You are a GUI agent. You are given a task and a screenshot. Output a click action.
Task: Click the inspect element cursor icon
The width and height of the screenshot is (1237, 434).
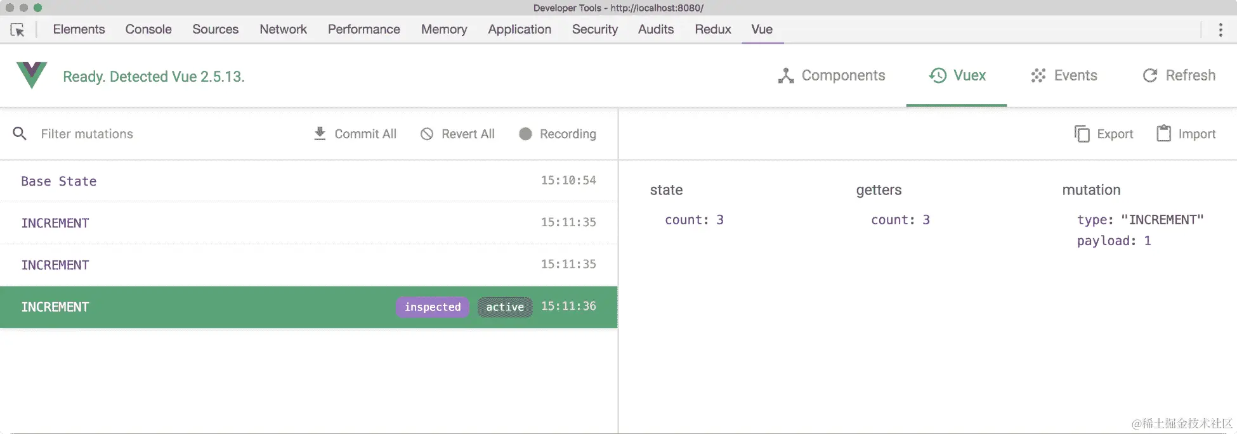[18, 30]
